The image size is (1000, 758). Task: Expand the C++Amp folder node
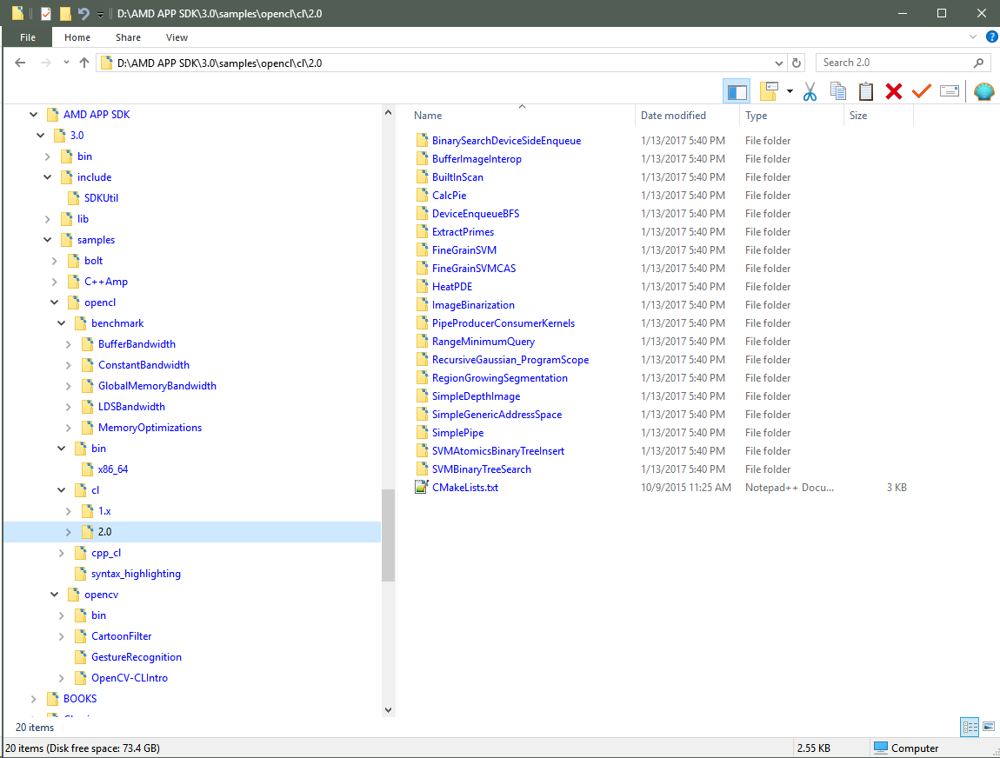pyautogui.click(x=55, y=282)
